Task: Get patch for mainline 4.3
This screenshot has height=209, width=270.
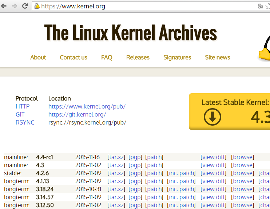Action: (154, 165)
